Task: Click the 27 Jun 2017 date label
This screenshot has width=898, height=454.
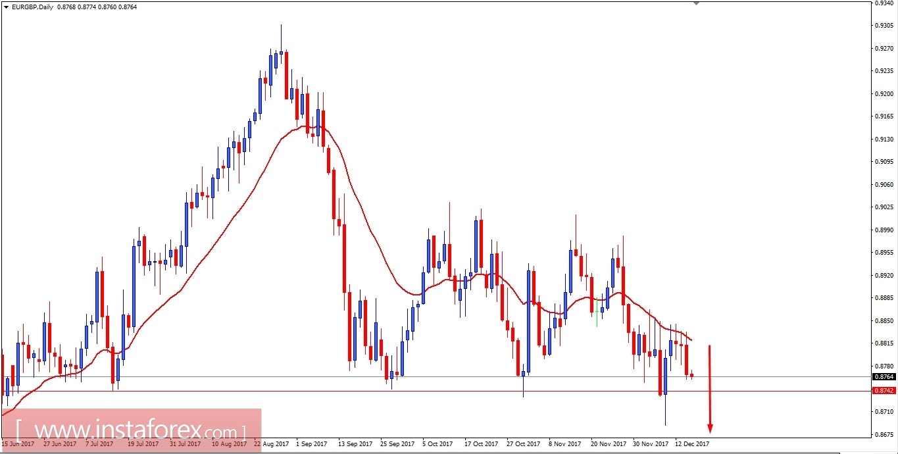Action: [x=60, y=444]
